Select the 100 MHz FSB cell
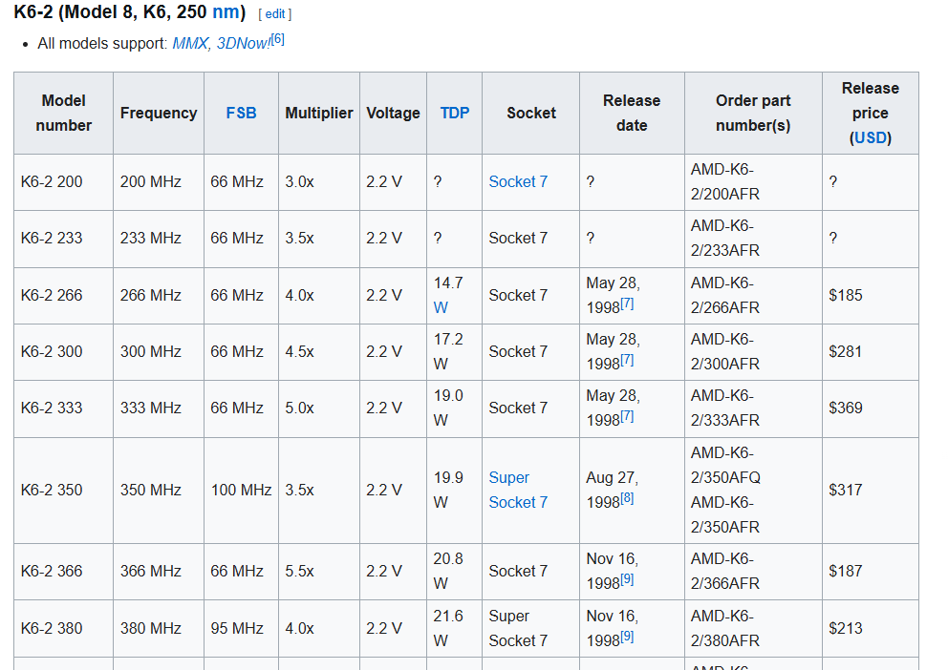948x670 pixels. 241,490
